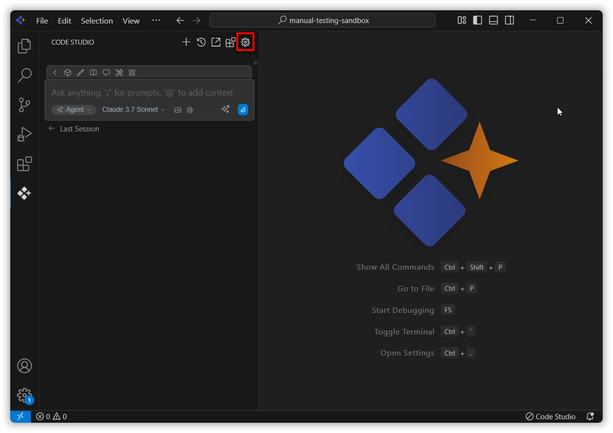This screenshot has height=433, width=613.
Task: Focus the 'Ask anything' chat input field
Action: click(143, 93)
